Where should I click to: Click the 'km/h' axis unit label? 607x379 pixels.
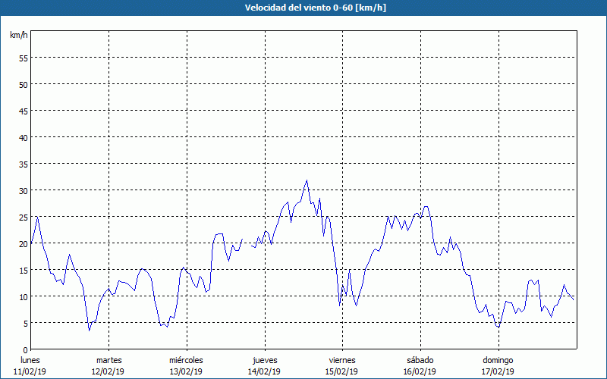[x=18, y=35]
